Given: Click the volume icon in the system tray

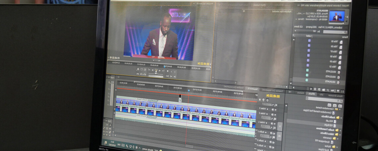Looking at the screenshot, I should (x=127, y=146).
